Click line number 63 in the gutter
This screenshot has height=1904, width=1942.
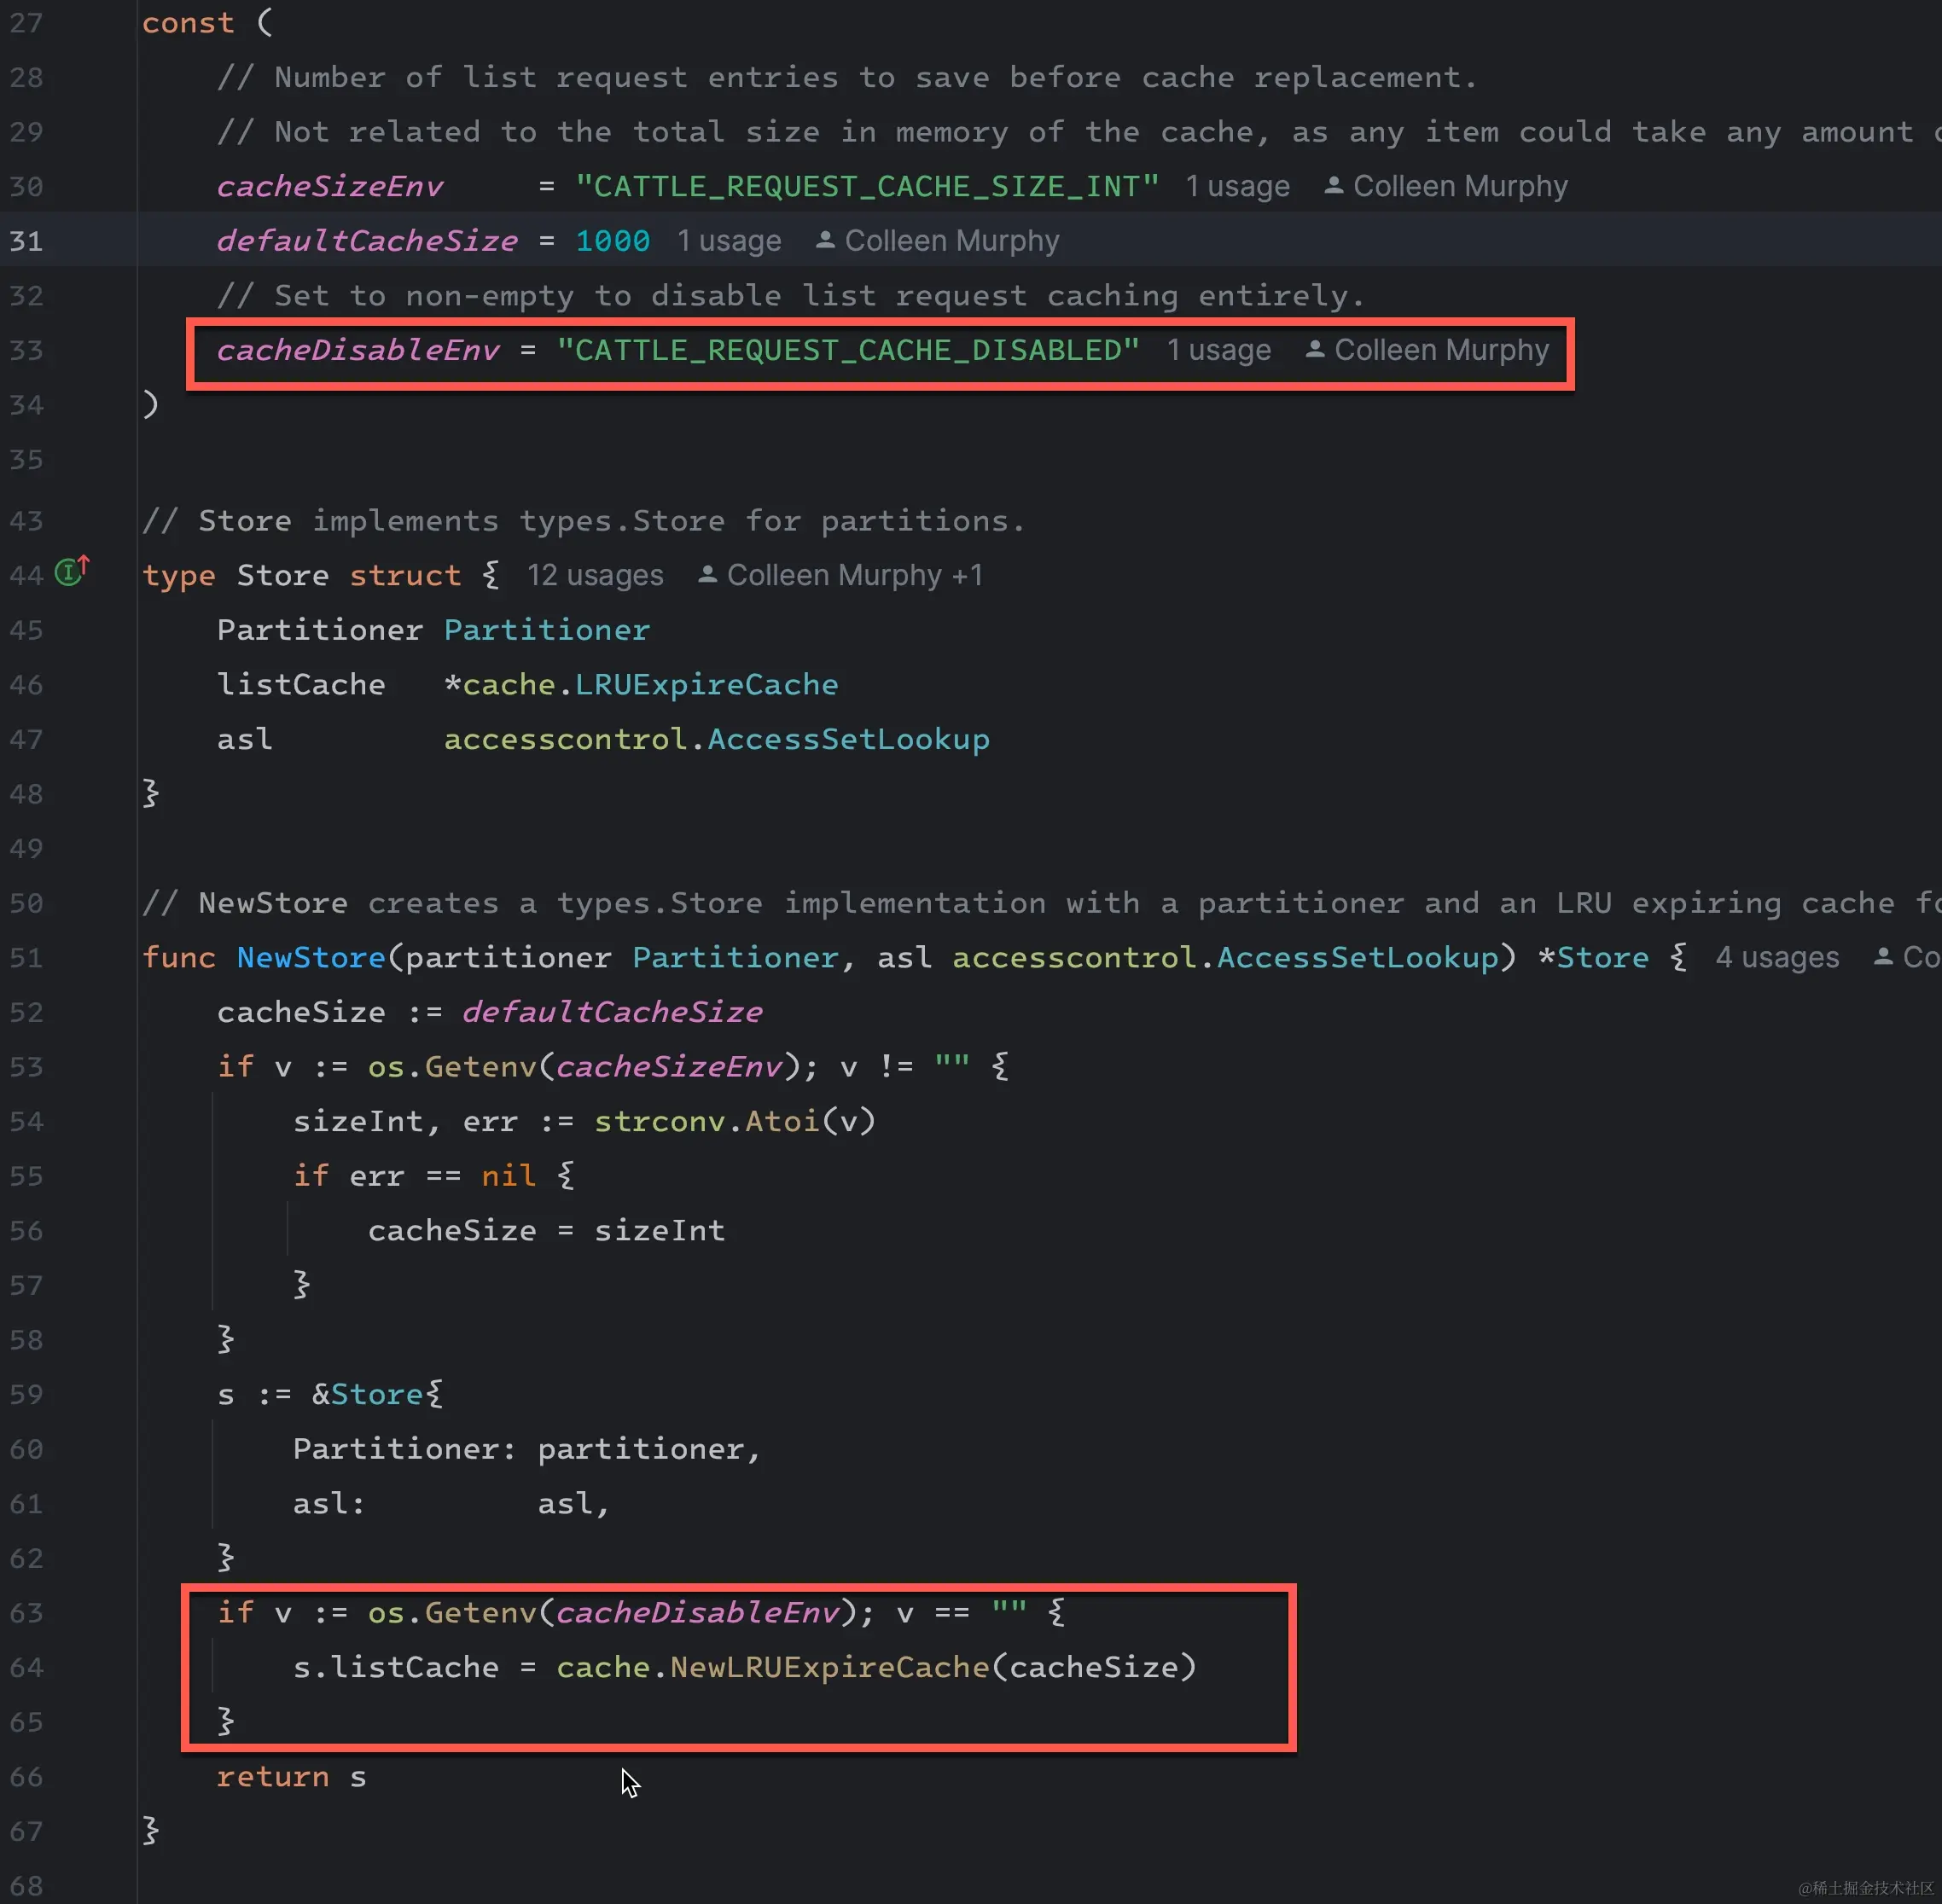tap(26, 1612)
